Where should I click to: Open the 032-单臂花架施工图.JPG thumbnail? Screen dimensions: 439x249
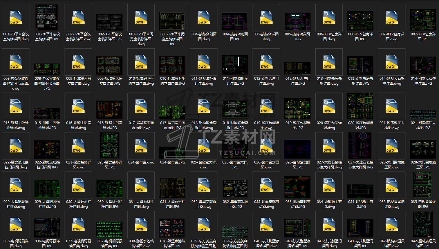click(235, 189)
